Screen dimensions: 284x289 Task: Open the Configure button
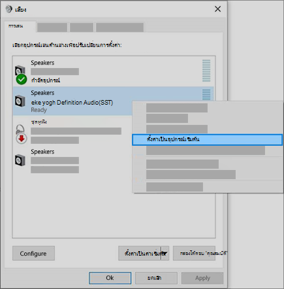[x=33, y=254]
